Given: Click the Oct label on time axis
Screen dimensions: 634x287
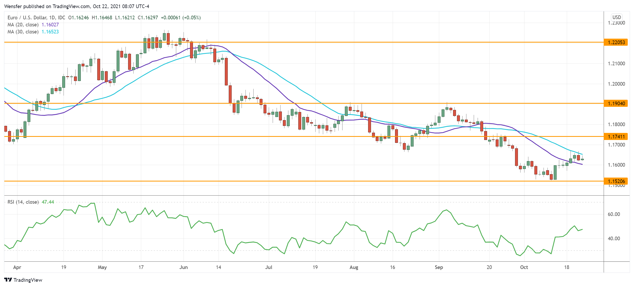Looking at the screenshot, I should pyautogui.click(x=524, y=267).
